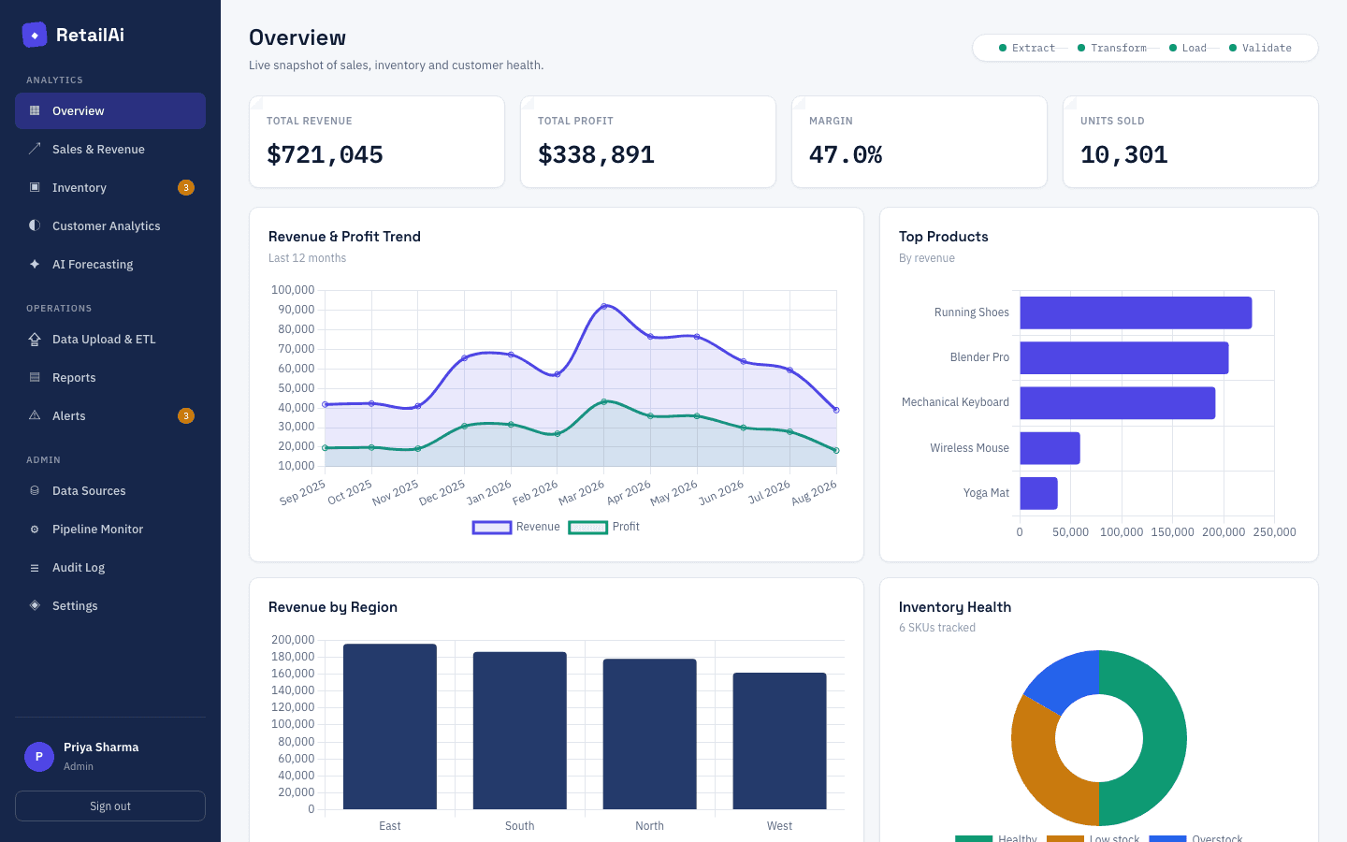Screen dimensions: 1347x842
Task: Click the Wireless Mouse bar
Action: [x=1050, y=448]
